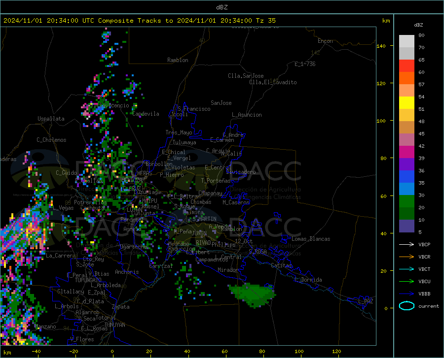Click the Encon label at top right

coord(325,41)
